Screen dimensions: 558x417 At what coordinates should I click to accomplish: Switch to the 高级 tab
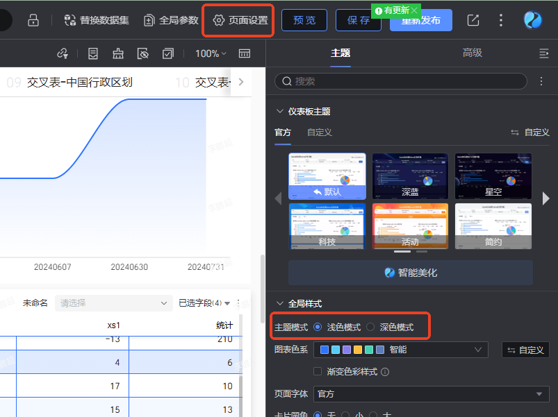(472, 53)
